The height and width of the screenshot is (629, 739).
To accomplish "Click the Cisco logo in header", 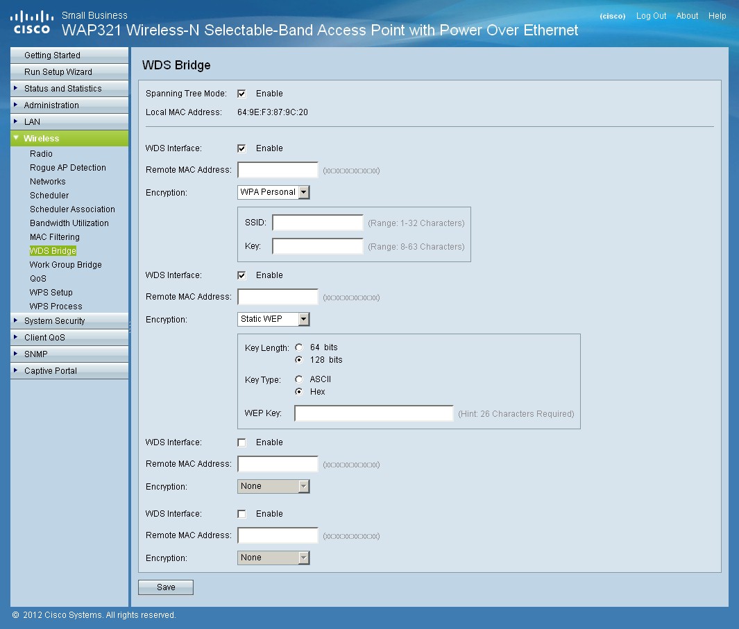I will click(32, 22).
